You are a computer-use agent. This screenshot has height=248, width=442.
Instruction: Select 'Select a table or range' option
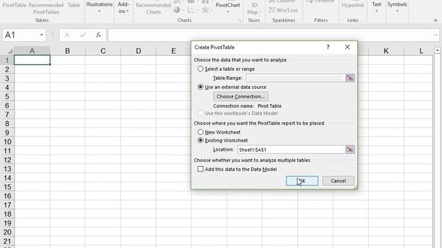(200, 69)
